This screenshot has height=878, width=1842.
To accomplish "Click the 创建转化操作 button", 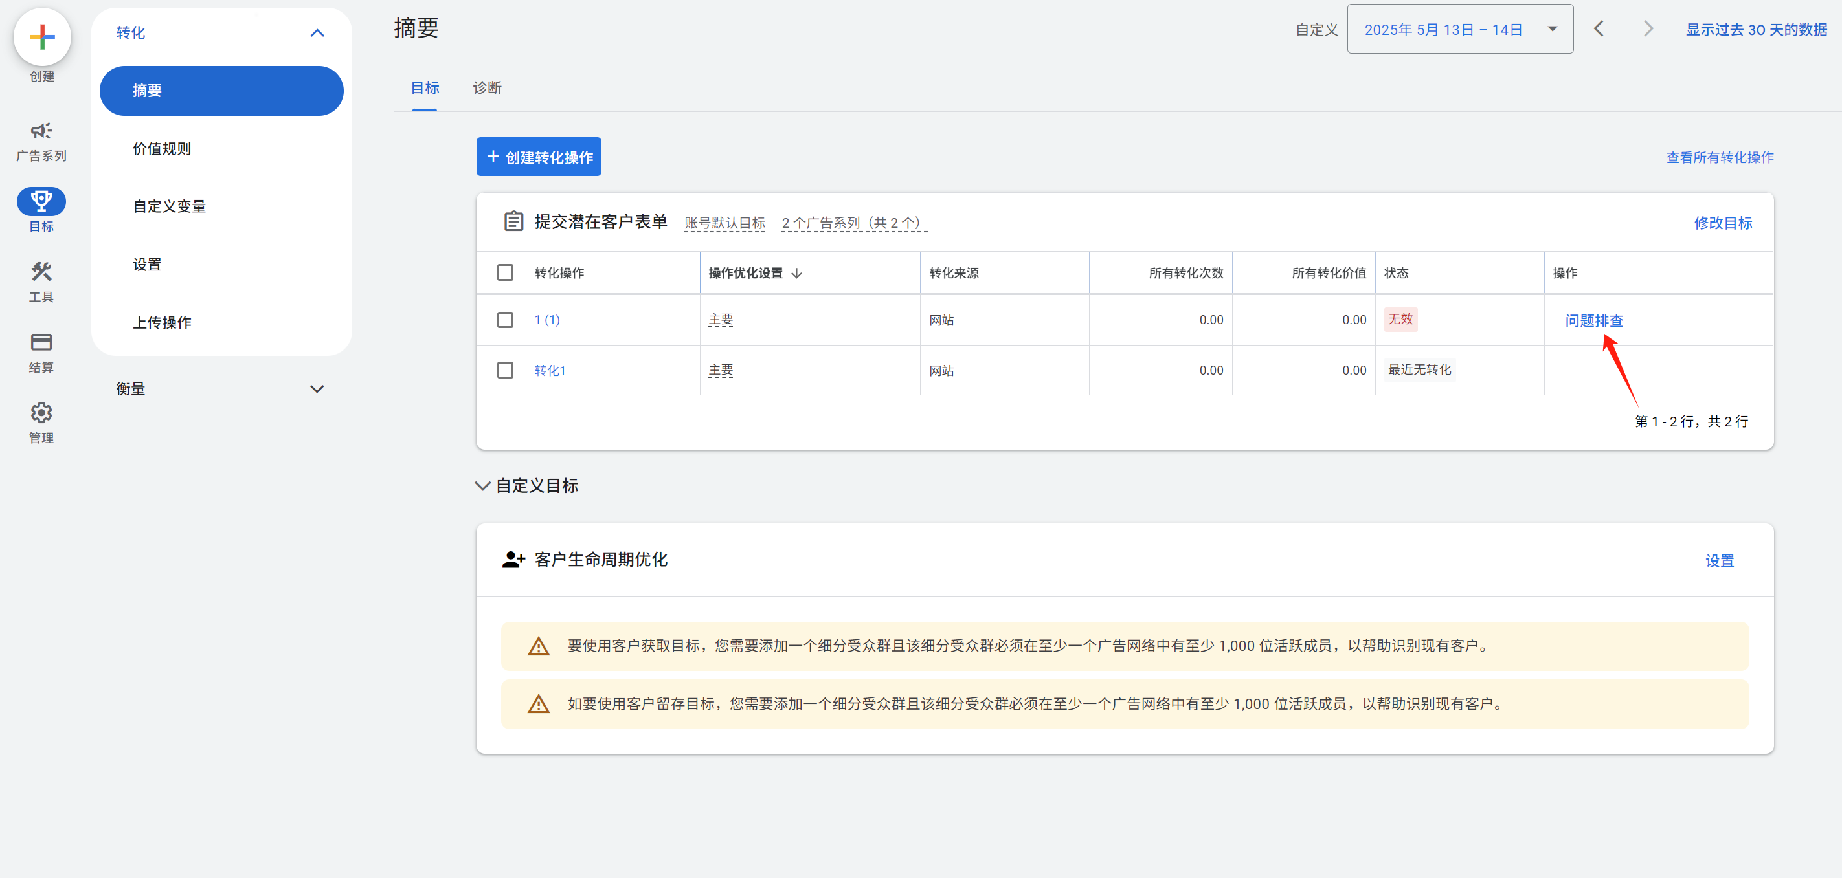I will click(x=539, y=157).
